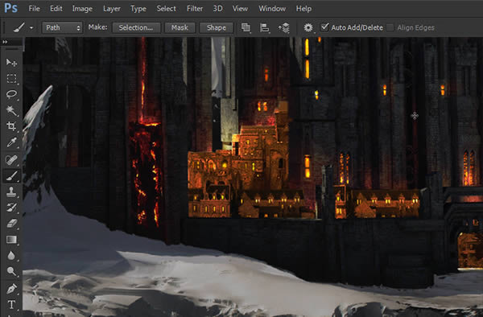Select the Type tool

(x=11, y=304)
